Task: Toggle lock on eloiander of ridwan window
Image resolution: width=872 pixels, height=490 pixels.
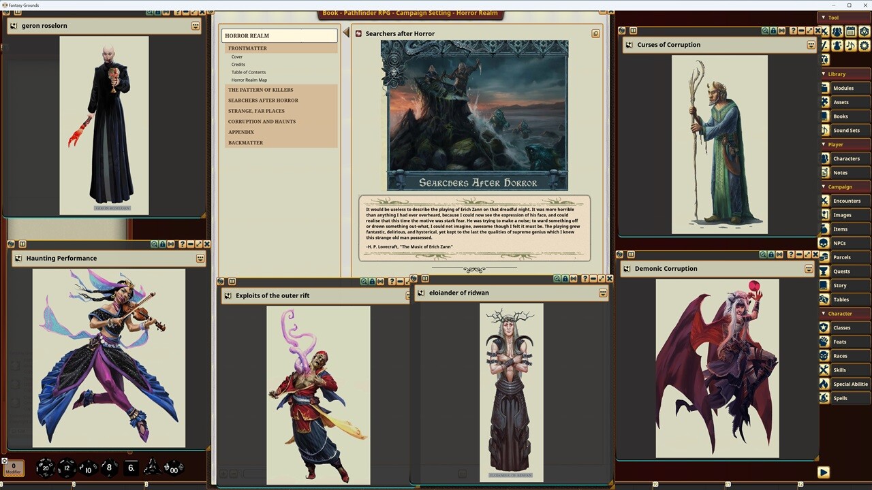Action: [x=566, y=279]
